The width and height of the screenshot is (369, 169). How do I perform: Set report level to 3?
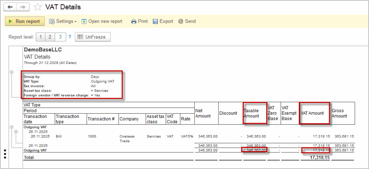click(x=60, y=37)
